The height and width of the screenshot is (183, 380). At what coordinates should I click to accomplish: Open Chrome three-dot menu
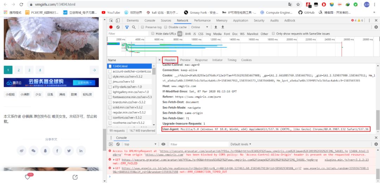pos(375,4)
